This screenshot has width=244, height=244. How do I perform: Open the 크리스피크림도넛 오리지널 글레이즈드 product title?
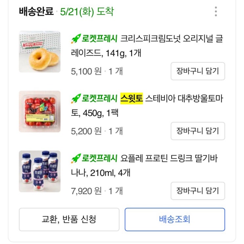(147, 46)
